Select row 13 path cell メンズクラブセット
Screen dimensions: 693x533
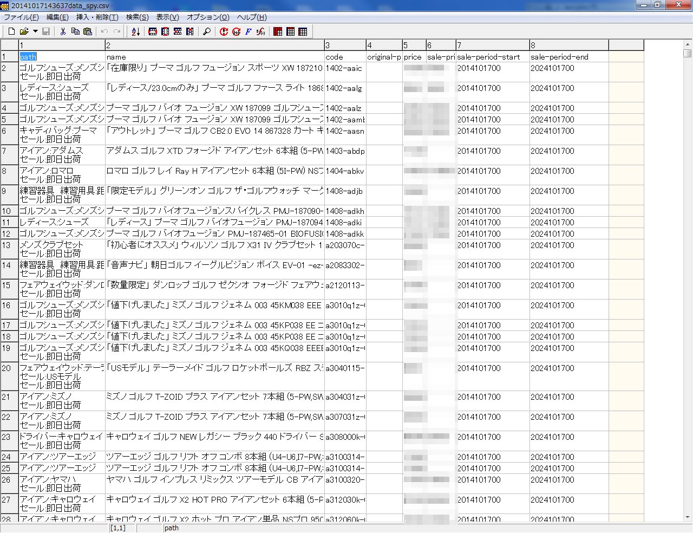point(62,249)
